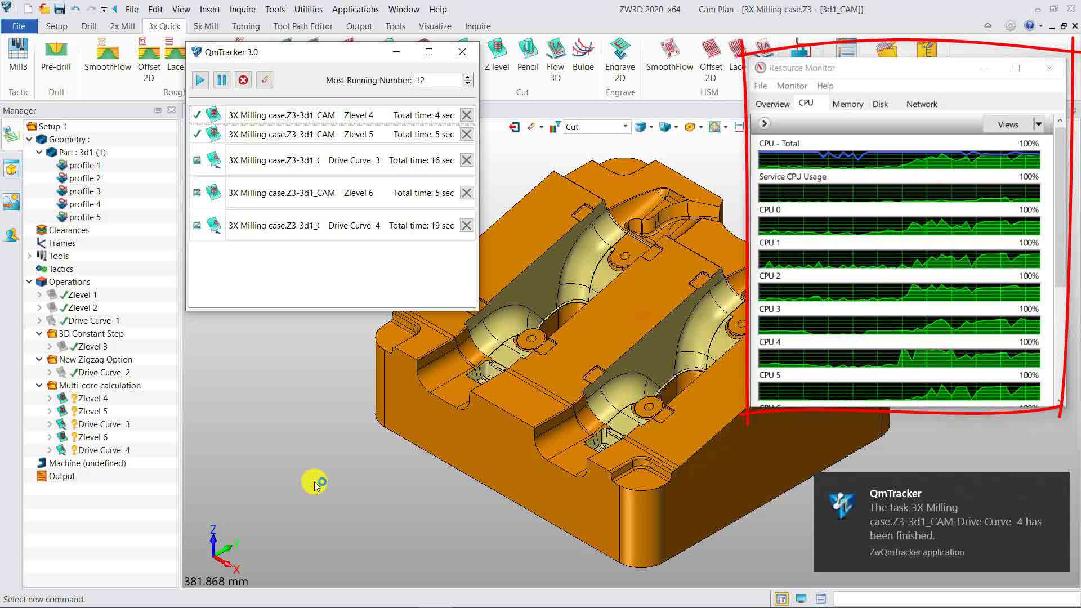Open the Utilities menu
The height and width of the screenshot is (608, 1081).
tap(308, 10)
